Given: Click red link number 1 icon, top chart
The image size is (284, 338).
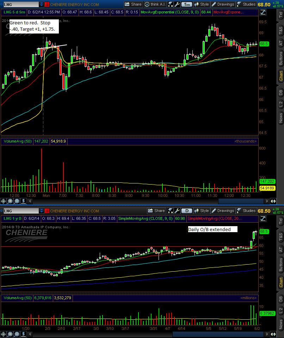Looking at the screenshot, I should pos(47,5).
